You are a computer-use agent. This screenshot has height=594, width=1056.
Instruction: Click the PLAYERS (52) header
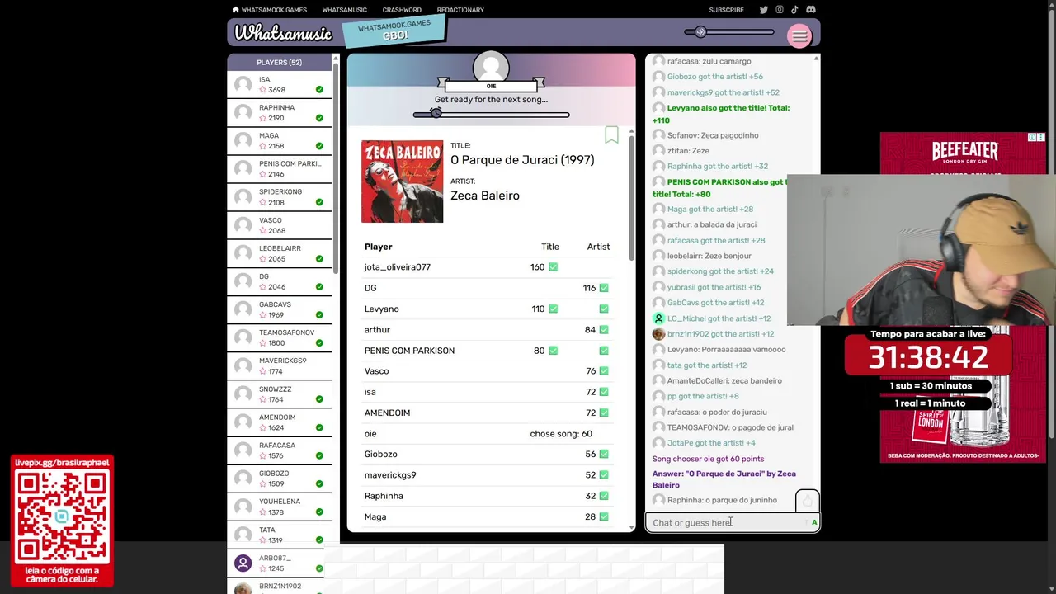coord(279,62)
